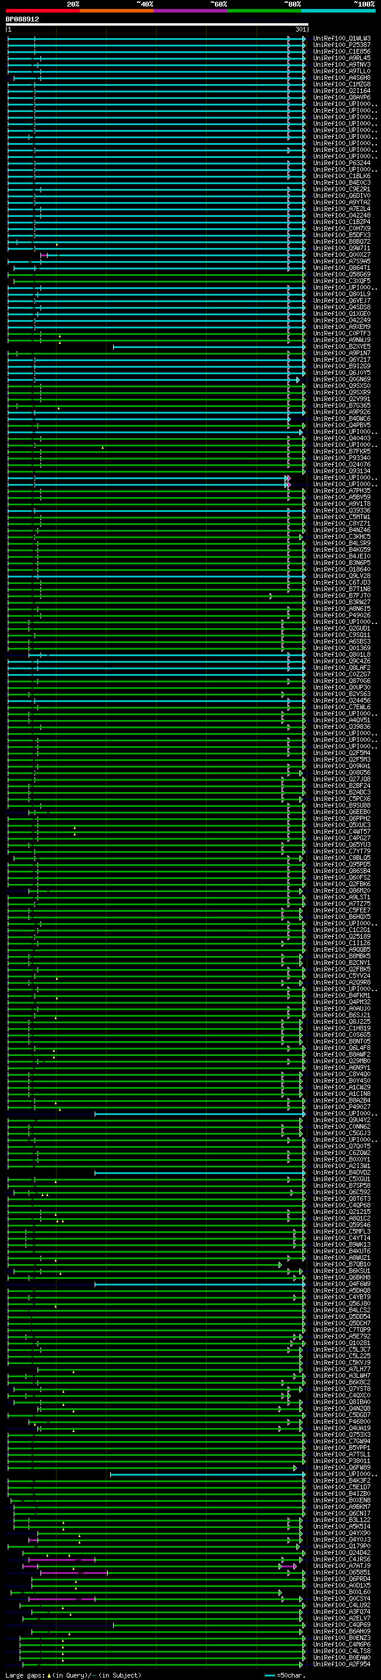Open hit UniRef100_A9TNV3

pos(341,64)
